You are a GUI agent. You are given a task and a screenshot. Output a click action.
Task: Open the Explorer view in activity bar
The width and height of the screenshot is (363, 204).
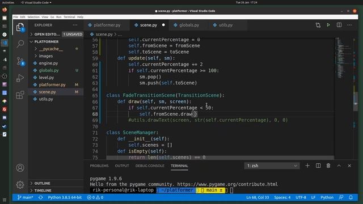click(x=20, y=27)
